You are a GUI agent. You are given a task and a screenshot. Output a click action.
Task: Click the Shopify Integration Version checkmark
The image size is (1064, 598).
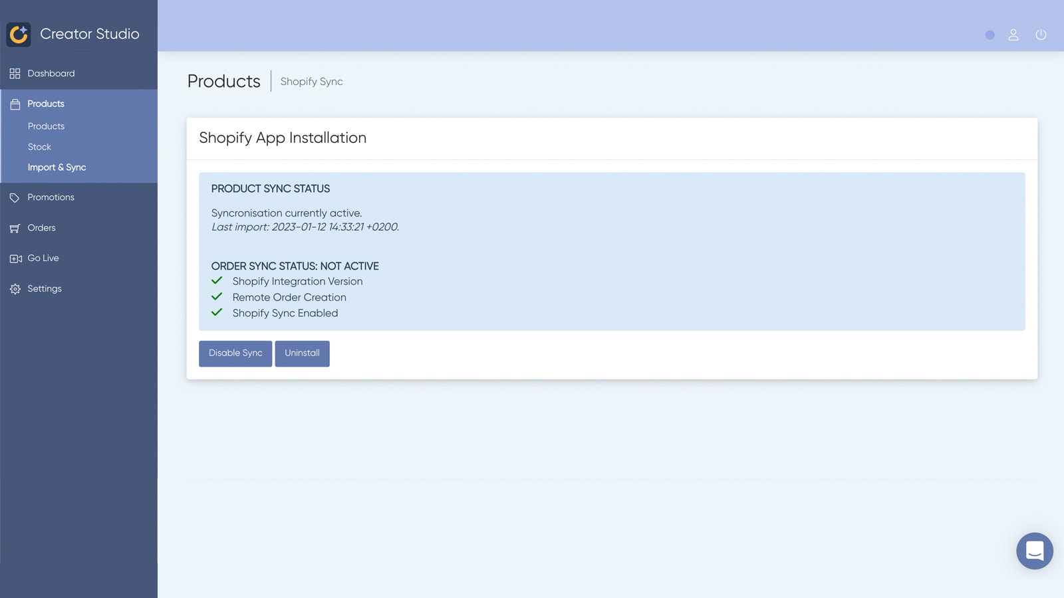(x=217, y=280)
